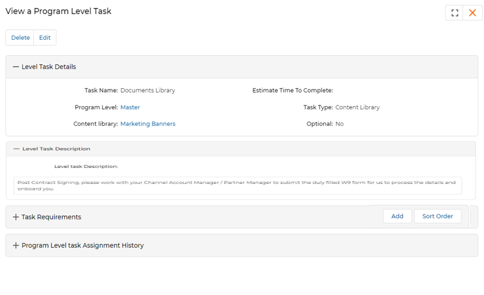Select the Content Library task type value
The image size is (484, 295).
coord(358,107)
